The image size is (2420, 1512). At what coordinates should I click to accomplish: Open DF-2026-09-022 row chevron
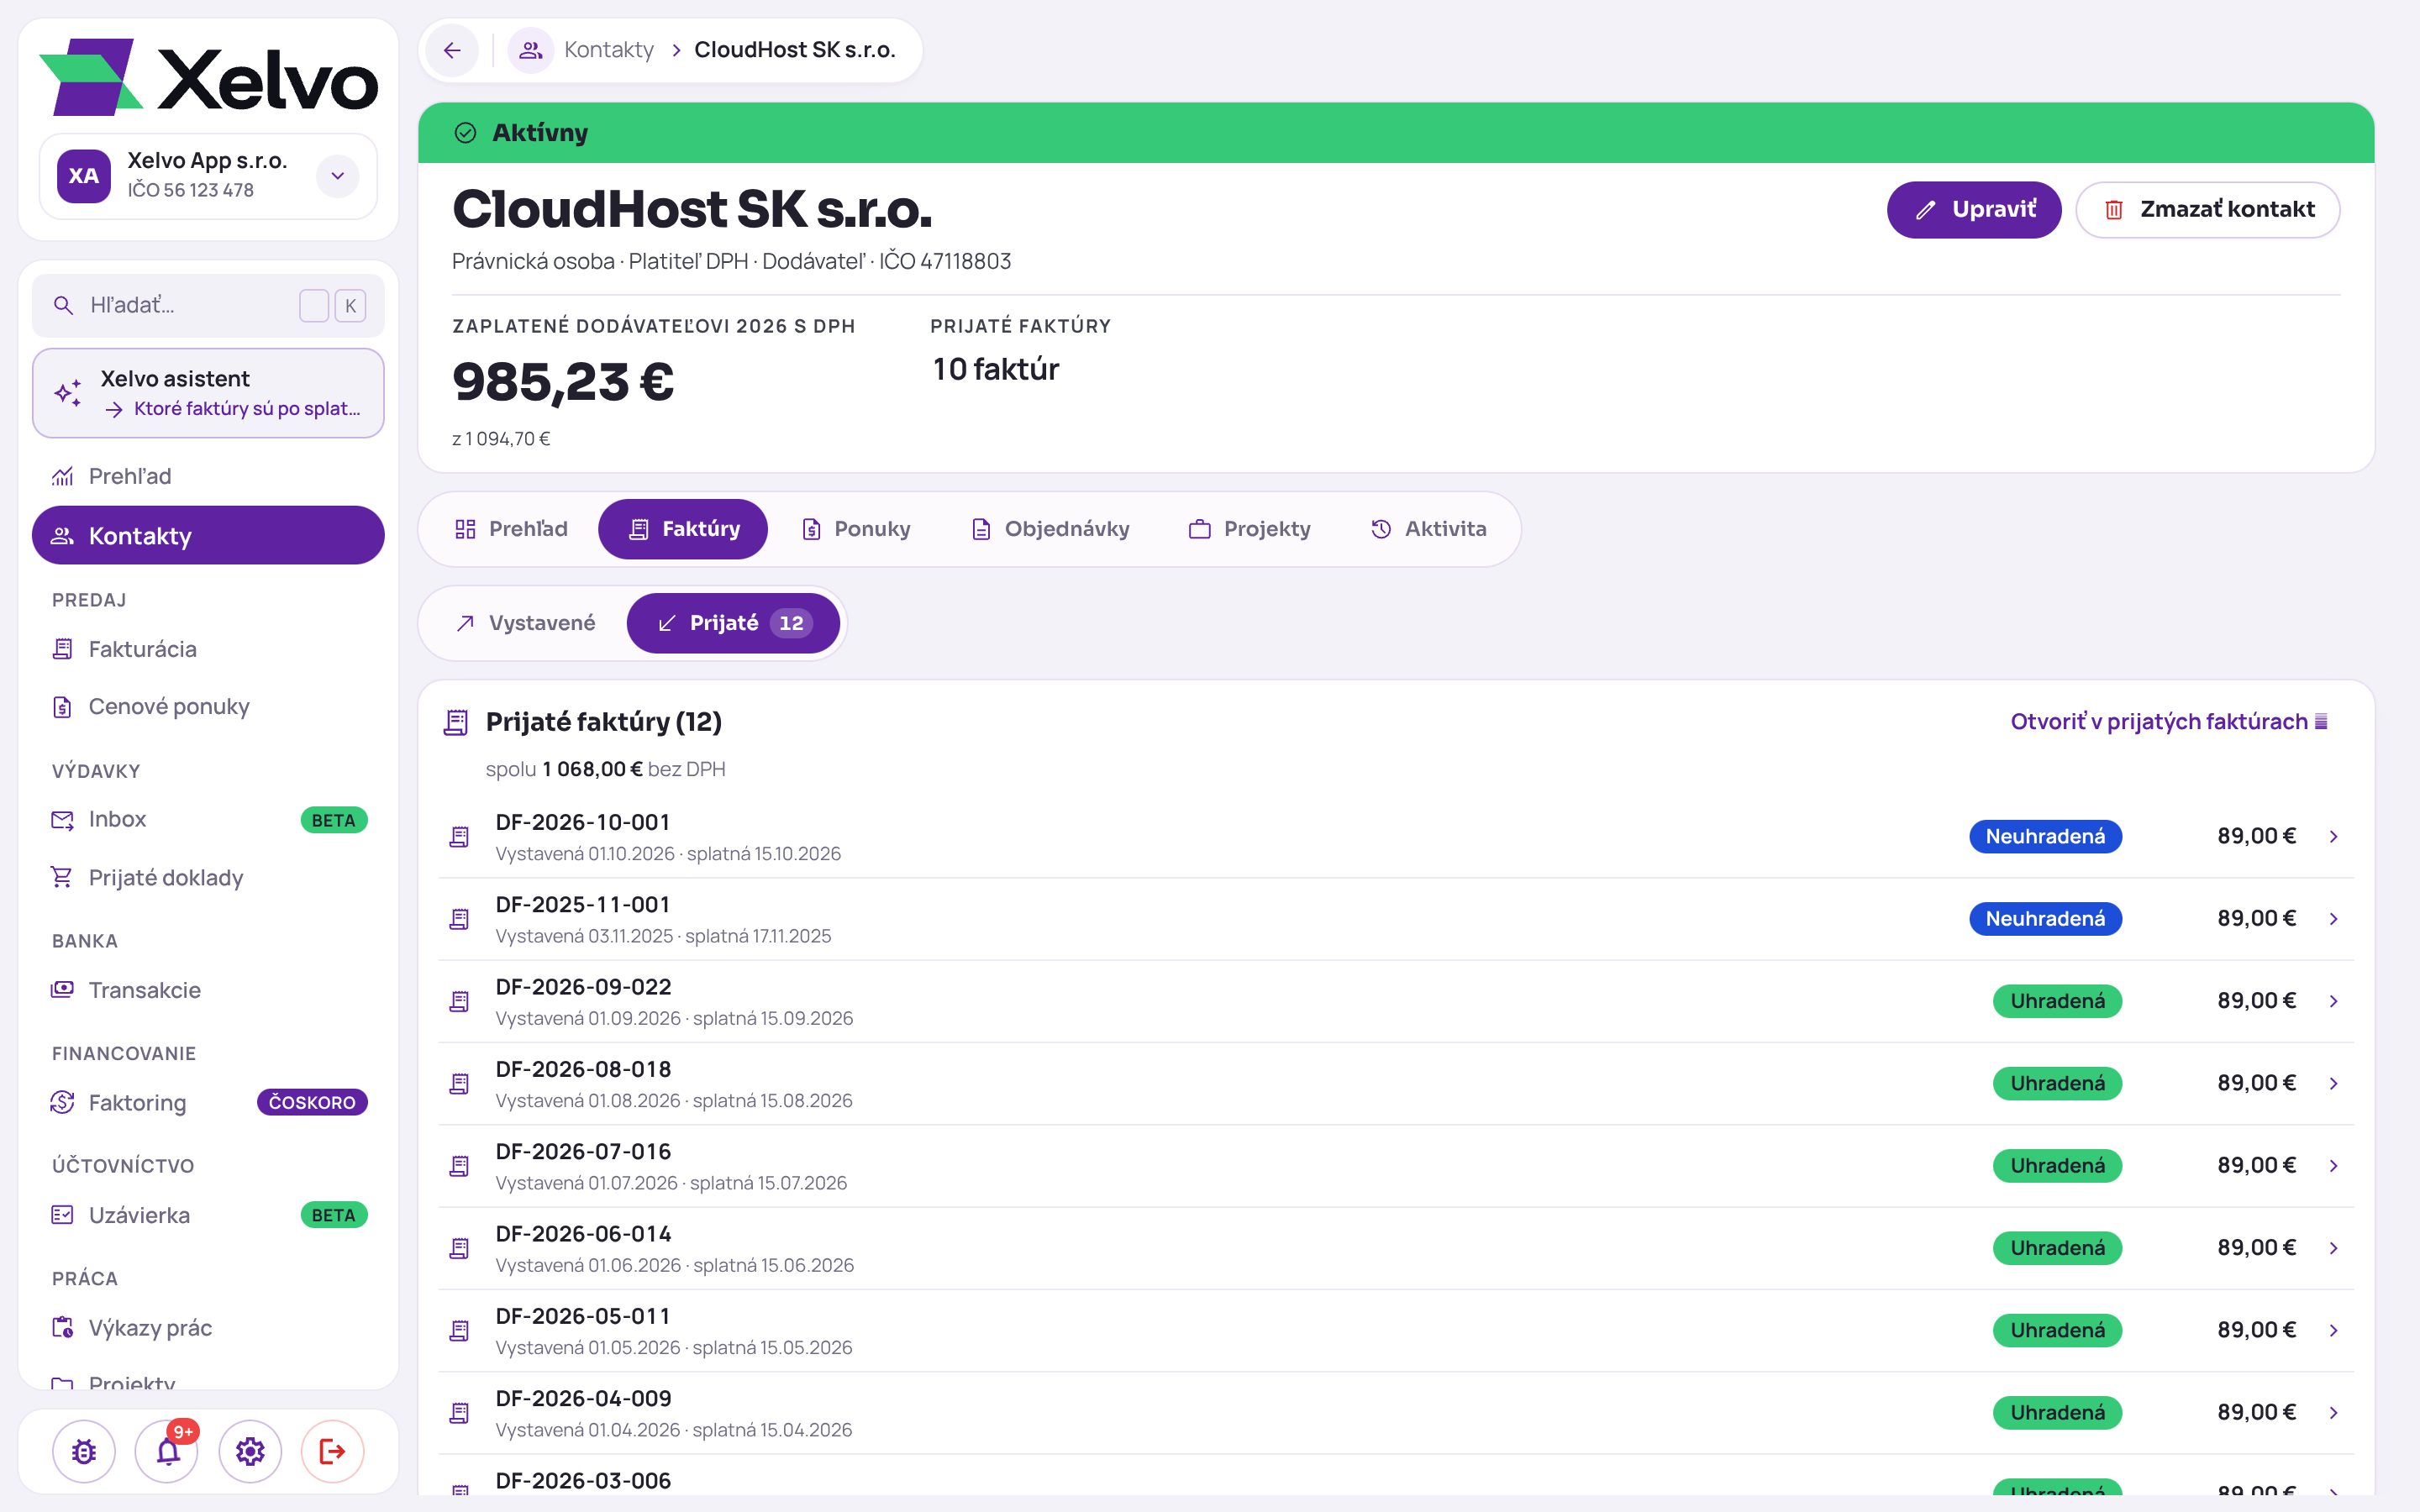tap(2333, 1001)
